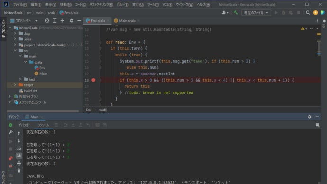Click the console up arrow icon
327x184 pixels.
click(19, 133)
